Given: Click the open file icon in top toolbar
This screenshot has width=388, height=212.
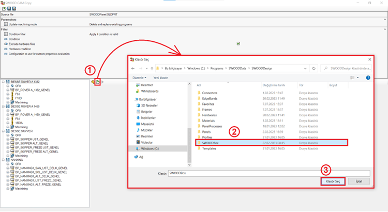Looking at the screenshot, I should click(x=4, y=9).
